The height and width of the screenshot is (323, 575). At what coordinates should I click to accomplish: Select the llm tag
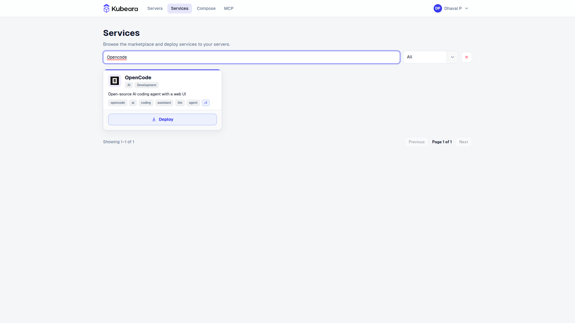pos(180,103)
